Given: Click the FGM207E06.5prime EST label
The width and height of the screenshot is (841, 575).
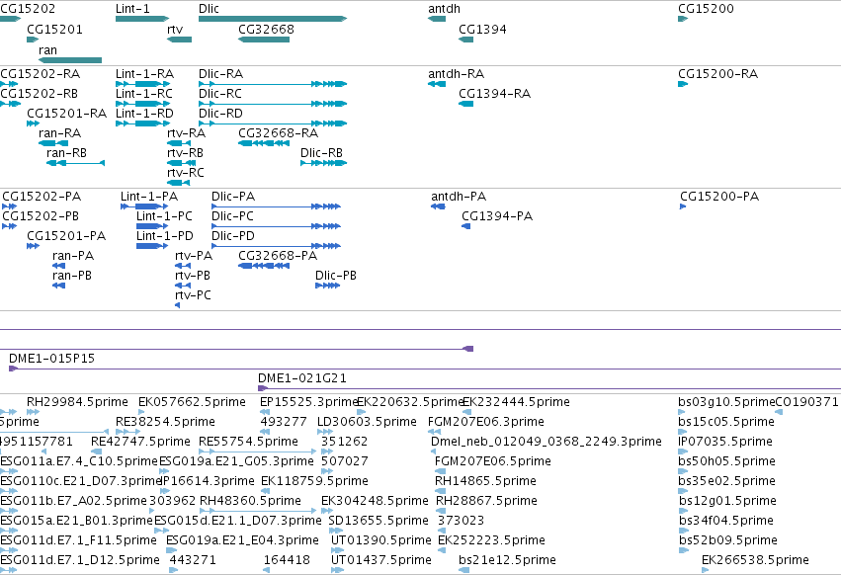Looking at the screenshot, I should coord(493,461).
